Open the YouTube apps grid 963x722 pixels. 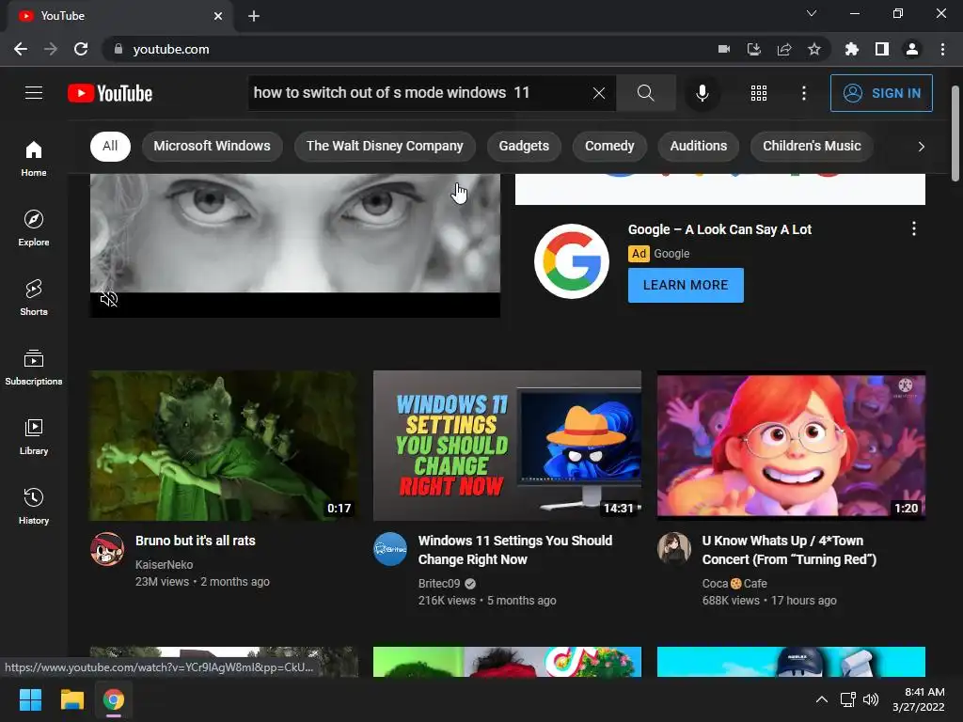pos(759,93)
